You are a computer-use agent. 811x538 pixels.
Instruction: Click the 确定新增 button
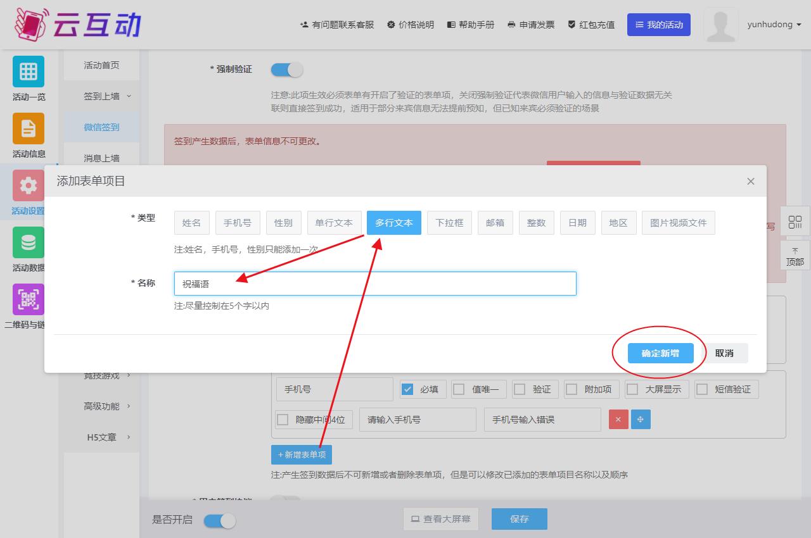[660, 353]
